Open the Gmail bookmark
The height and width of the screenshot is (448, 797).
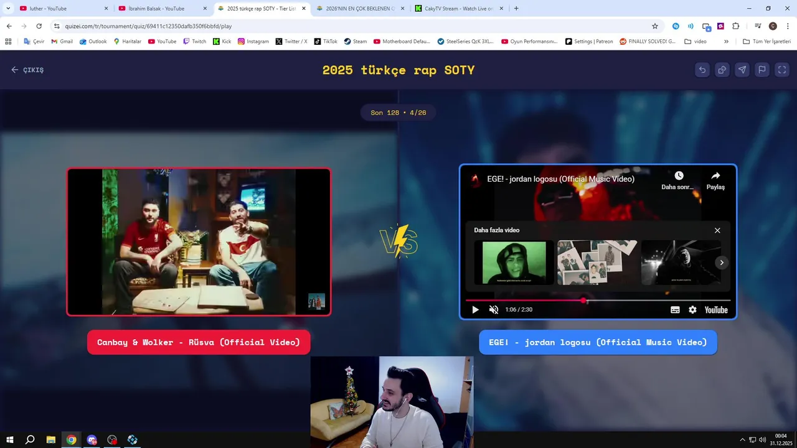pos(62,41)
